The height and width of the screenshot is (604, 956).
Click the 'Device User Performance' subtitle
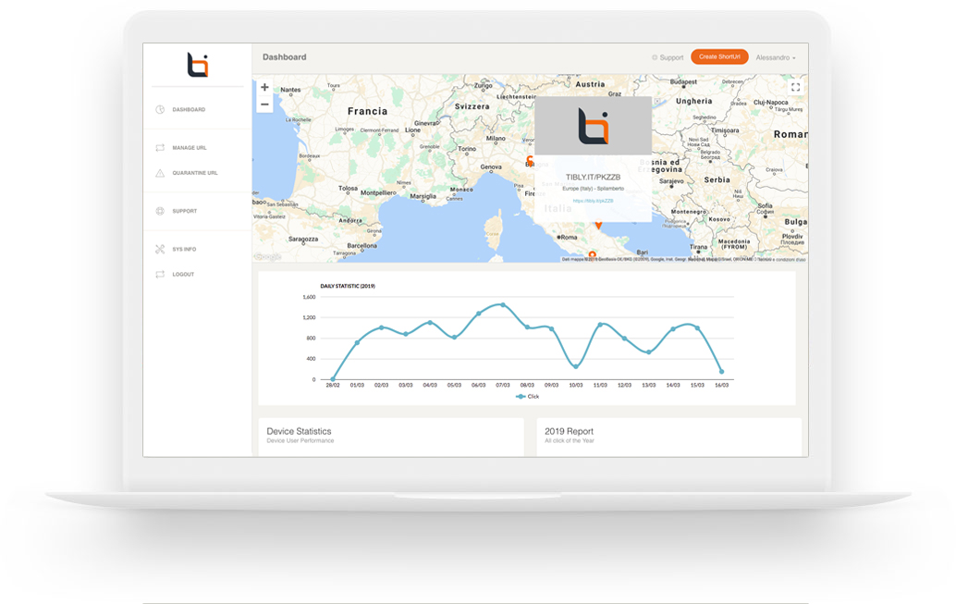coord(300,440)
